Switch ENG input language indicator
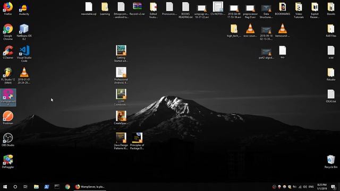Screen dimensions: 340x191 pos(311,187)
